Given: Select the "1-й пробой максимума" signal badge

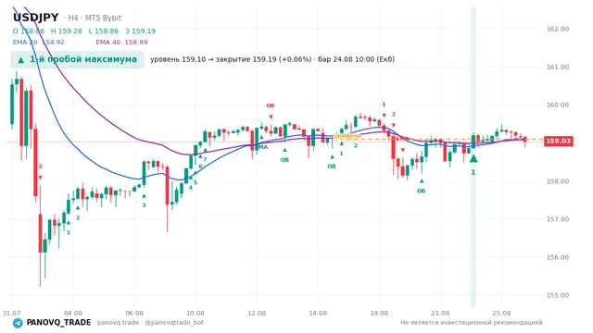Looking at the screenshot, I should (78, 59).
